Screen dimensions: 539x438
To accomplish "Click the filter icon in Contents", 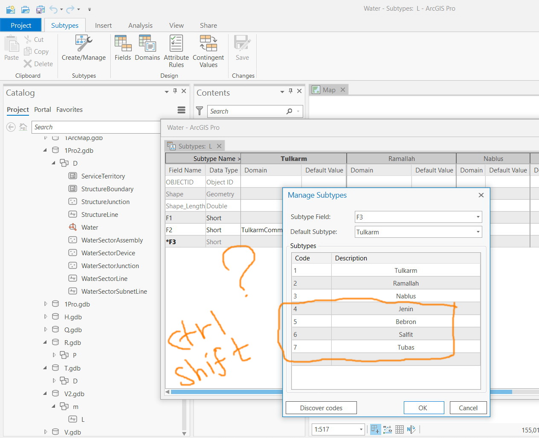I will 200,111.
